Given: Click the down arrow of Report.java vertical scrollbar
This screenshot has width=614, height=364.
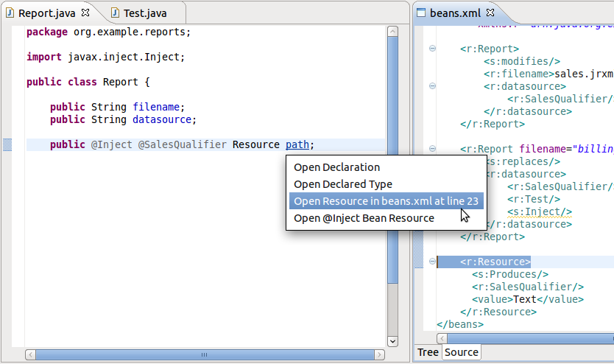Looking at the screenshot, I should (x=392, y=341).
